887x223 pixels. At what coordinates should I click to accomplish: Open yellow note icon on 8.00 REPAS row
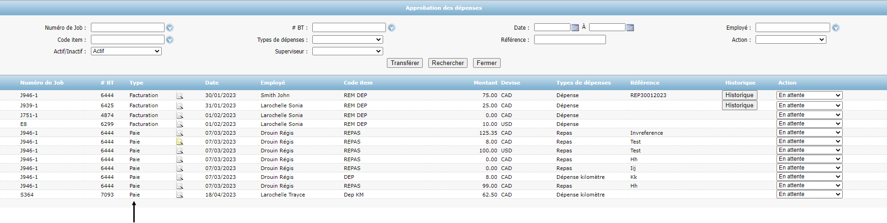pos(179,142)
